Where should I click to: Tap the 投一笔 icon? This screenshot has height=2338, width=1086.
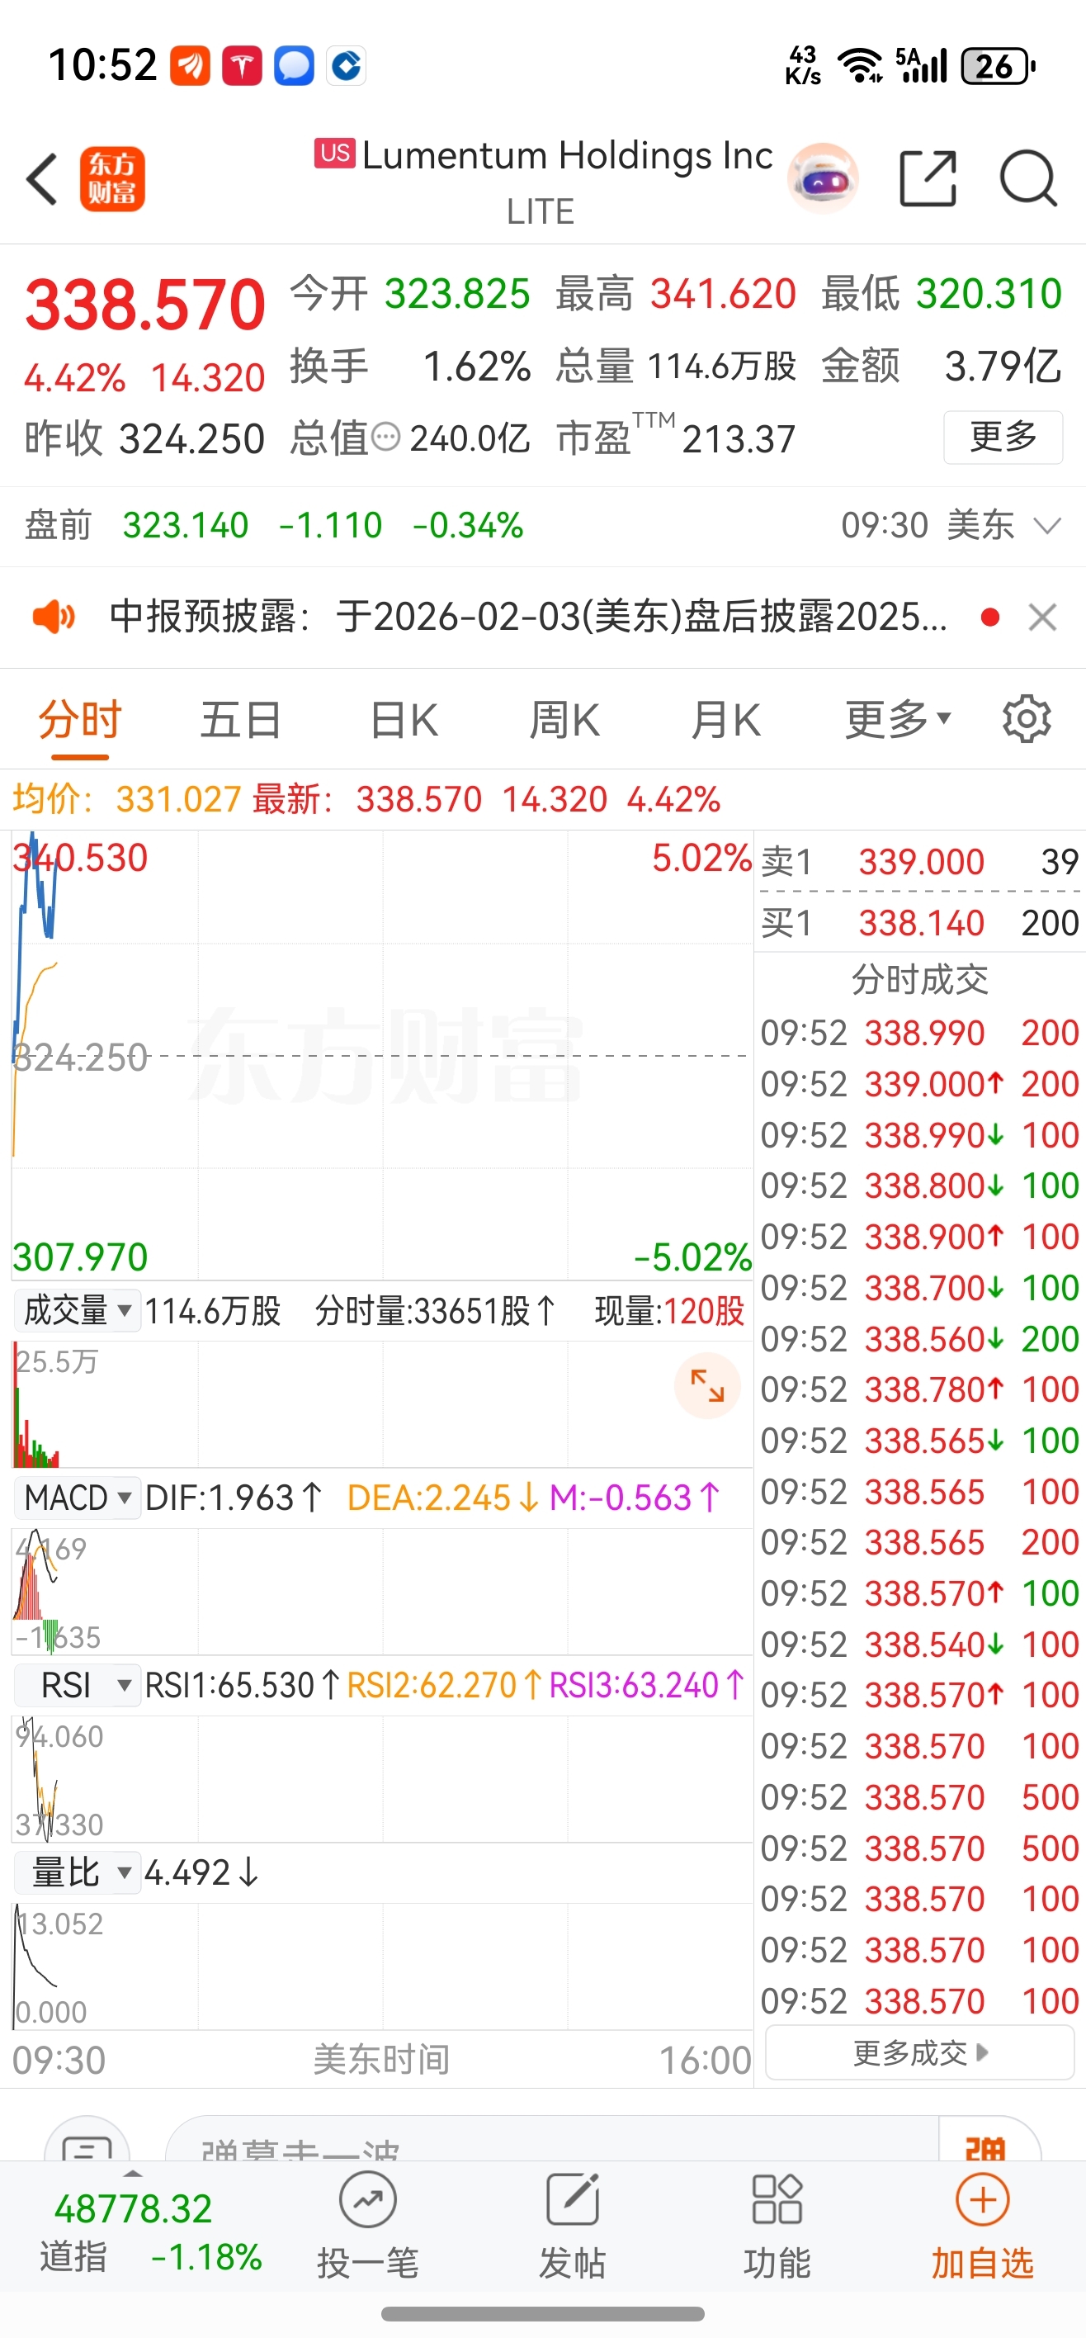point(367,2200)
